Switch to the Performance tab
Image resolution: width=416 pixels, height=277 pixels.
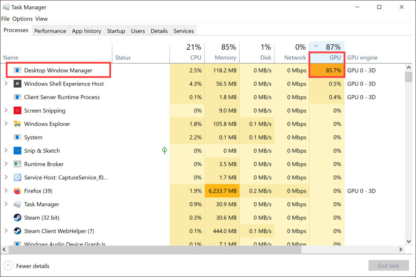pos(50,31)
